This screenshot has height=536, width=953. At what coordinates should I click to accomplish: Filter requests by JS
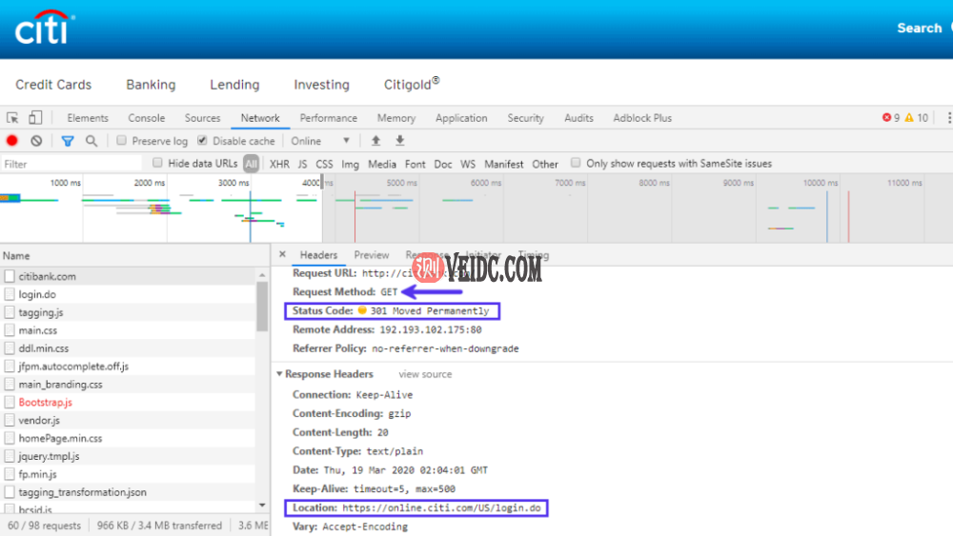tap(303, 164)
